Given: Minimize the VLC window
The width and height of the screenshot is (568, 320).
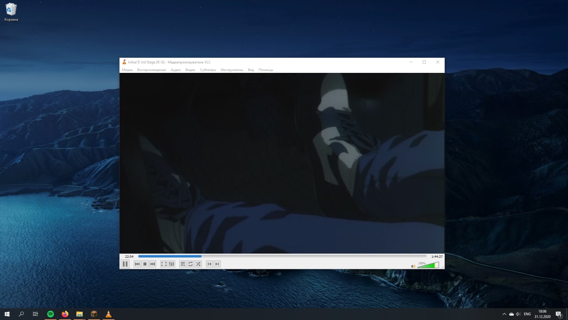Looking at the screenshot, I should click(411, 62).
